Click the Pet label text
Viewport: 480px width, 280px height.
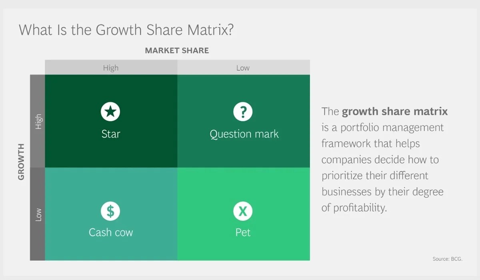click(243, 232)
